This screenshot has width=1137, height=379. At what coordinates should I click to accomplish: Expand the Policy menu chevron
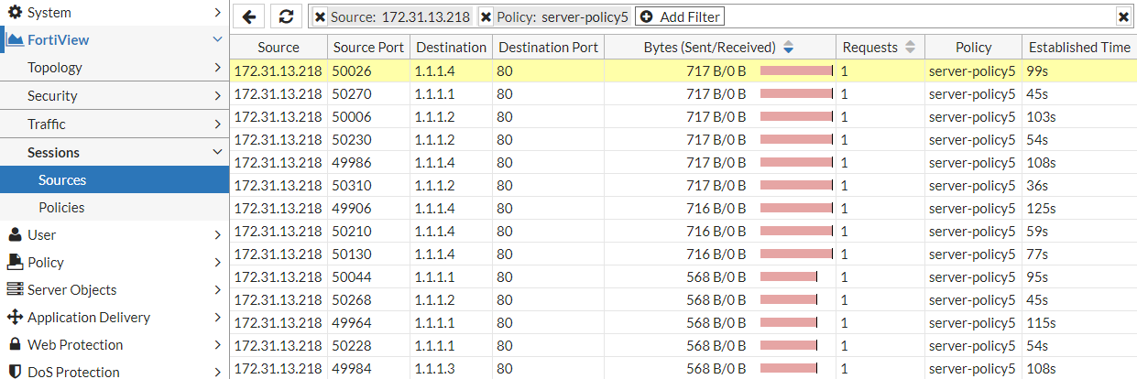pyautogui.click(x=217, y=262)
